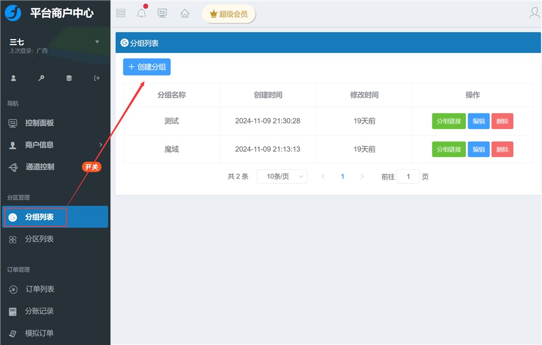Open the account avatar at top right
The width and height of the screenshot is (542, 345).
pos(534,13)
